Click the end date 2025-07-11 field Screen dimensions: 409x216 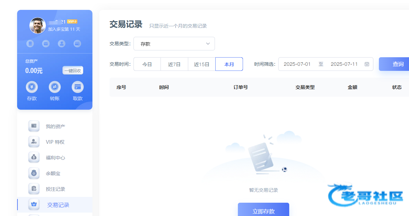344,64
